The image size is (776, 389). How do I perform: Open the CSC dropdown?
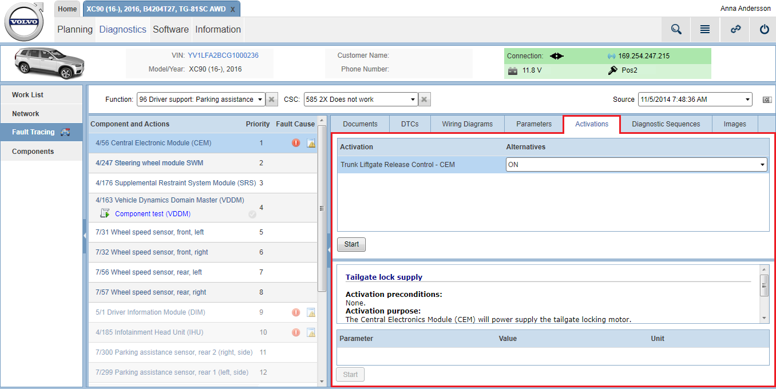[361, 100]
